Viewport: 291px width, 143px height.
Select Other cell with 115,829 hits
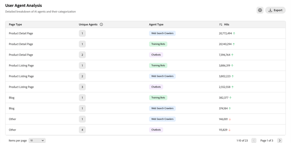click(x=12, y=130)
